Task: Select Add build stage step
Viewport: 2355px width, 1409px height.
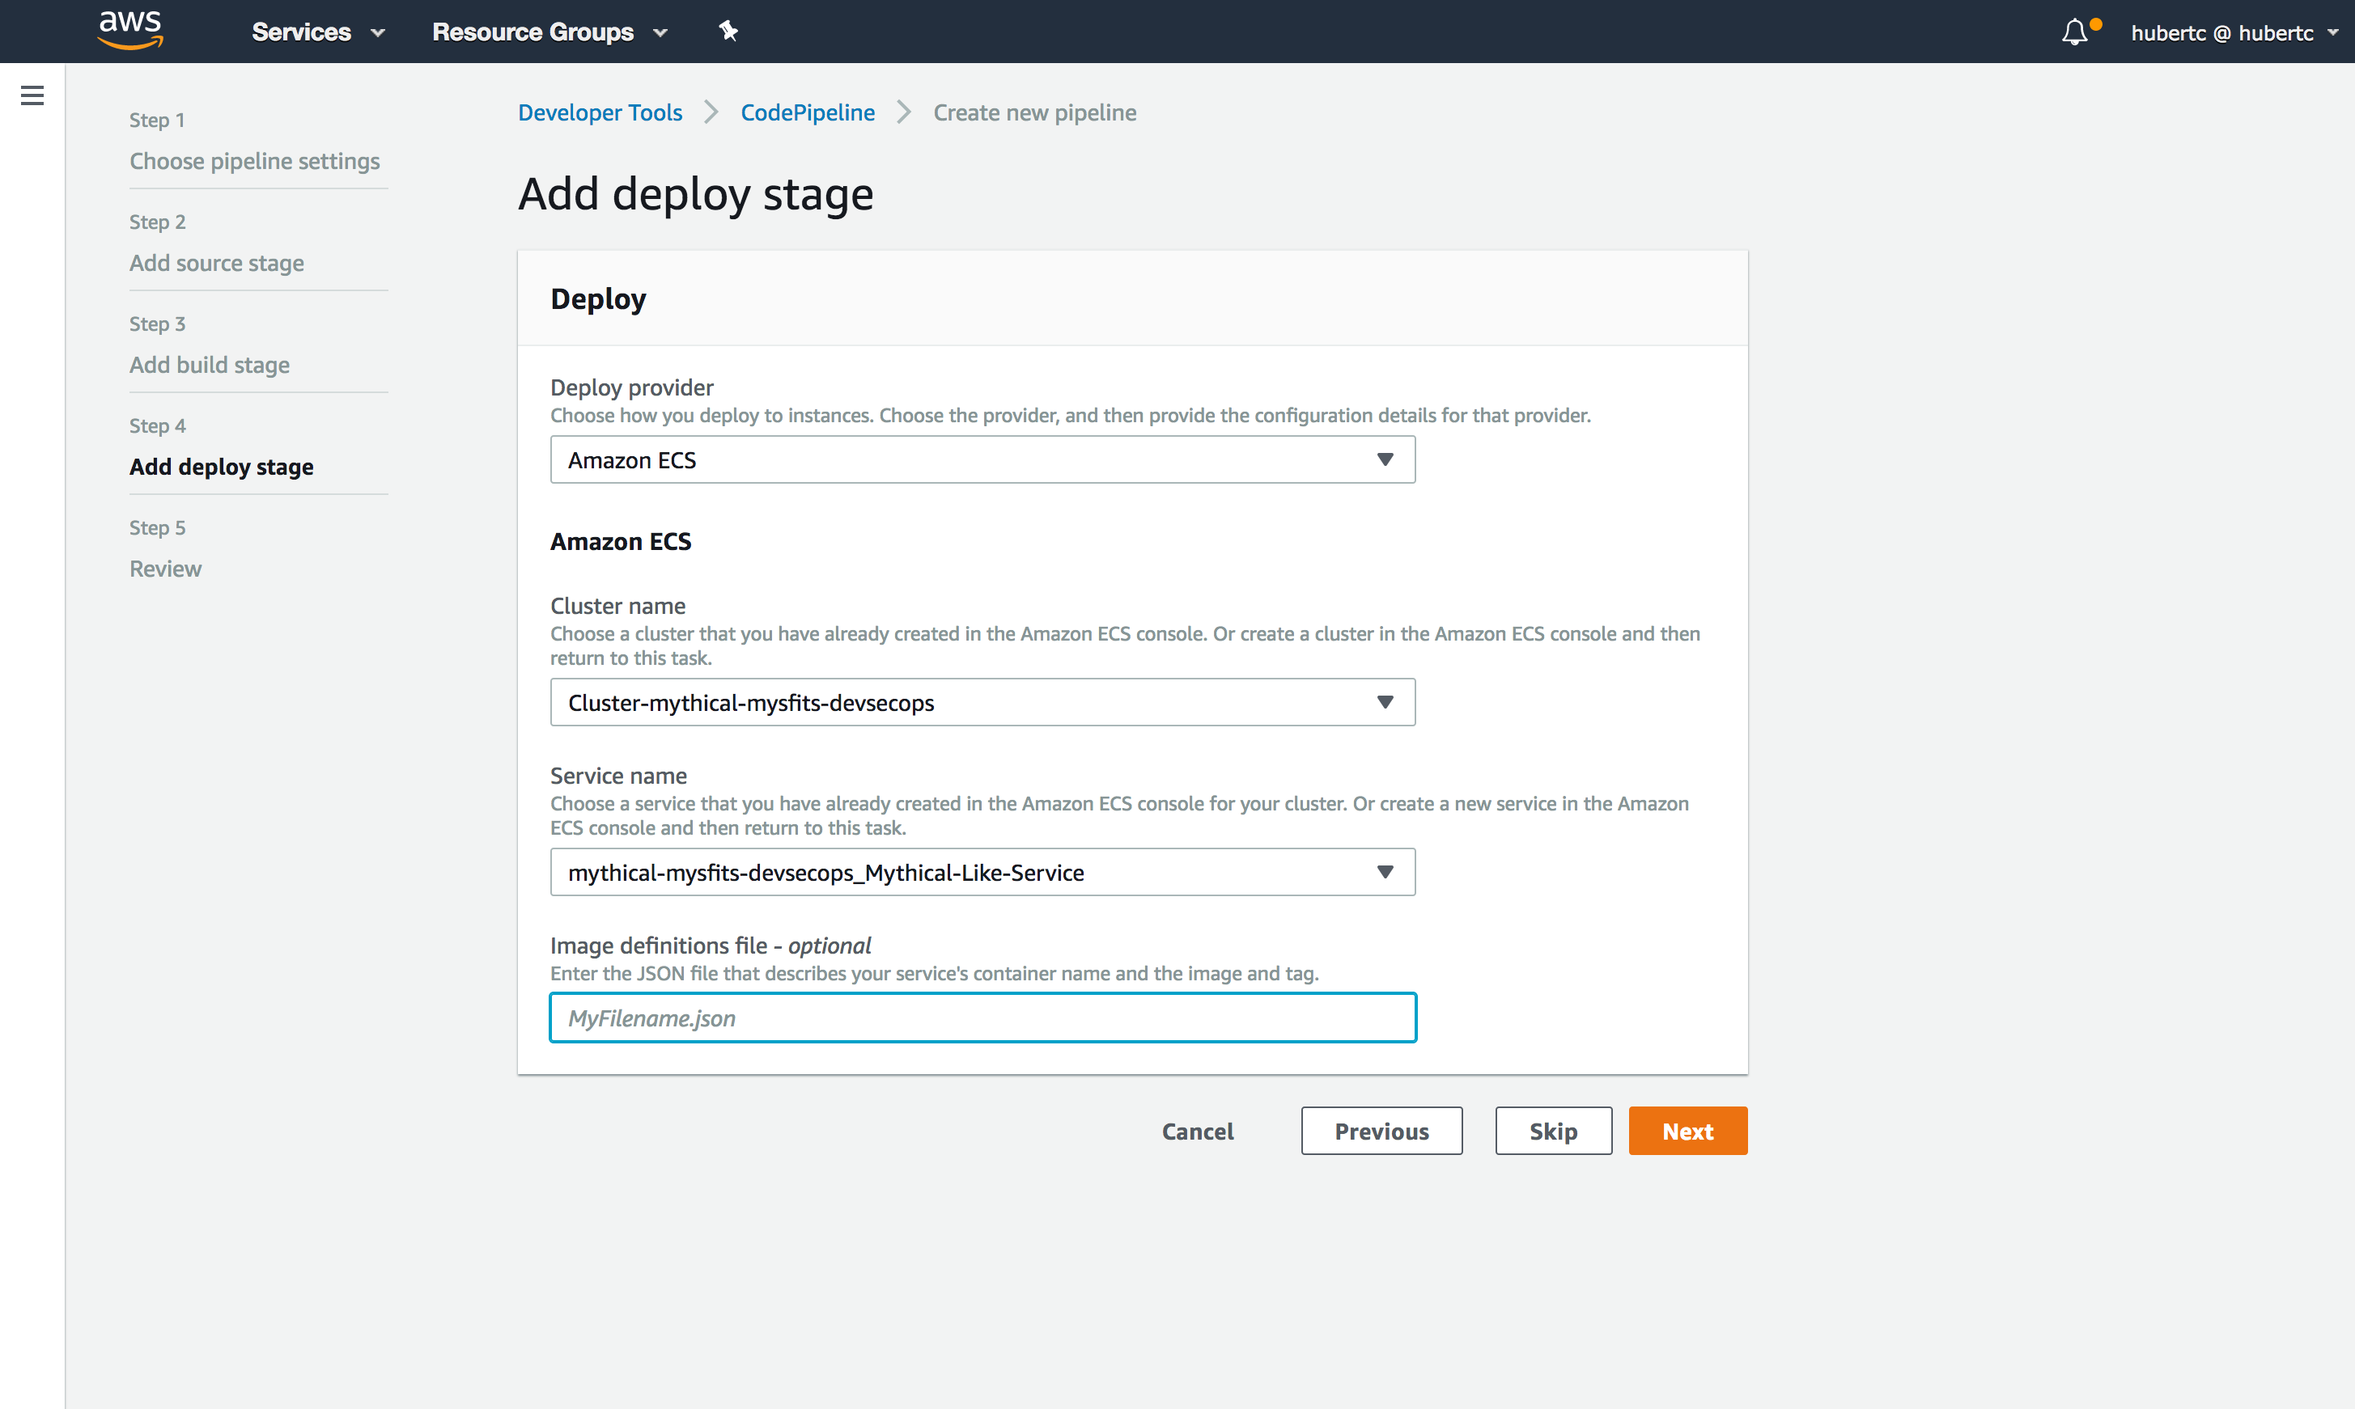Action: (x=209, y=365)
